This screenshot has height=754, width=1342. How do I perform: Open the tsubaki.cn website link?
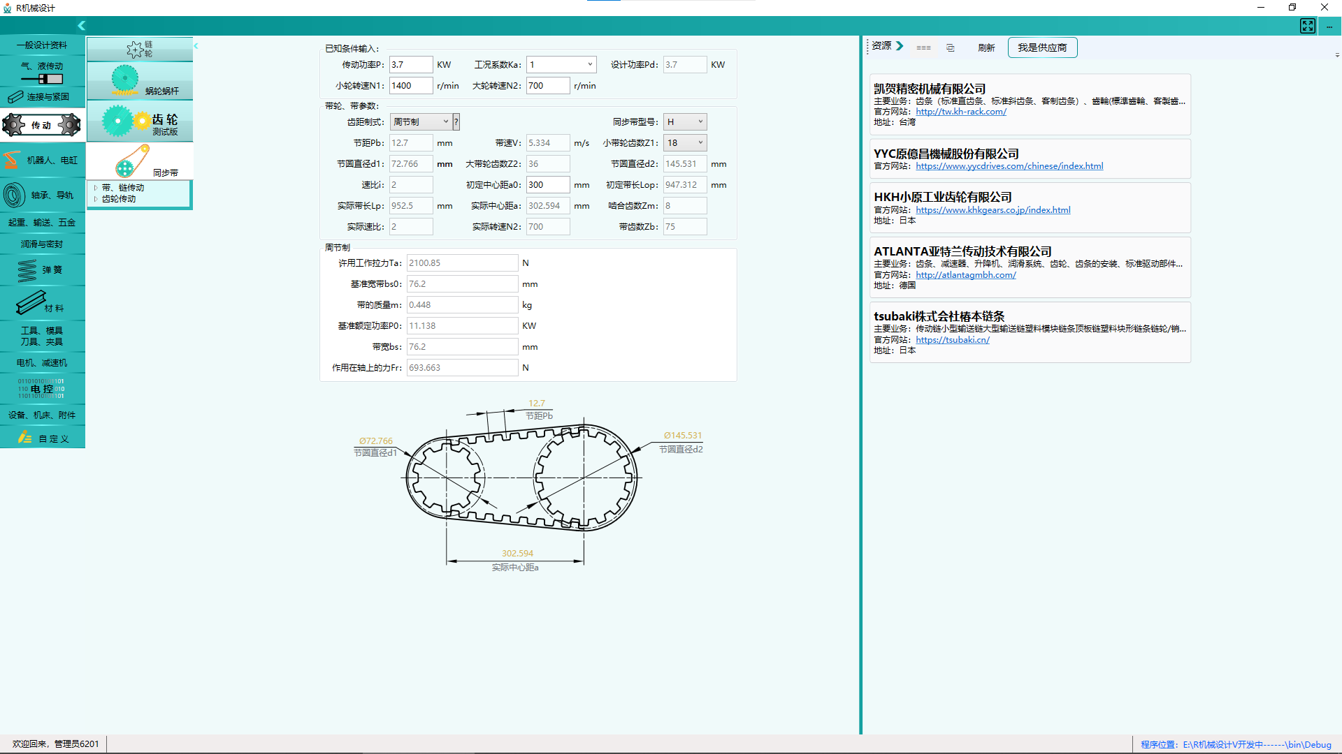click(x=952, y=340)
